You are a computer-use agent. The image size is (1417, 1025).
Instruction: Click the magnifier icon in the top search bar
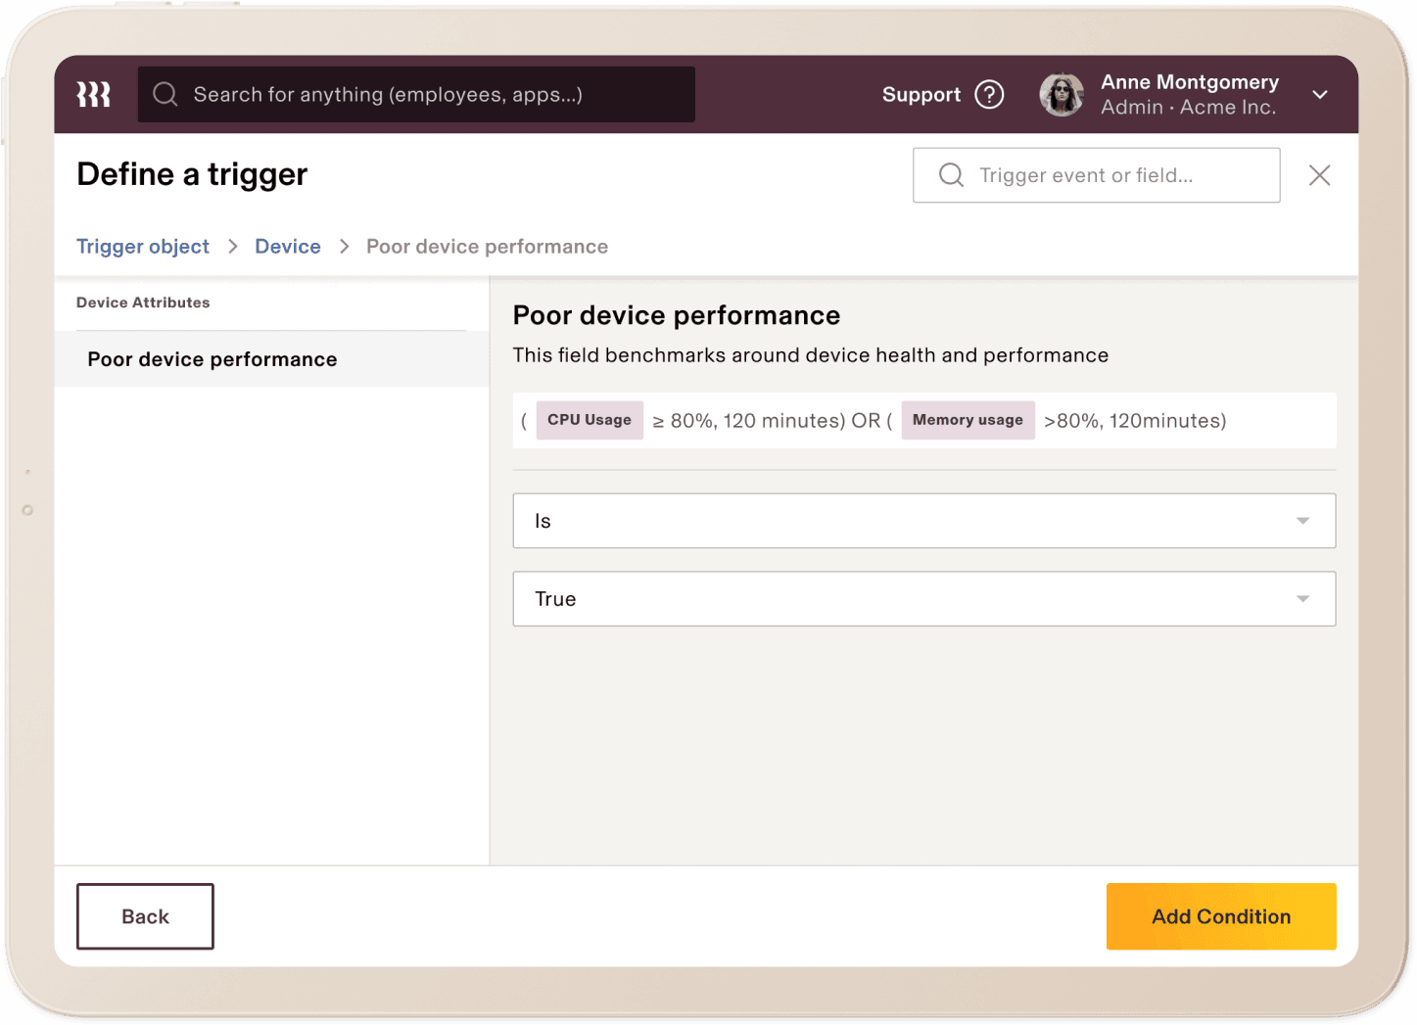pos(165,94)
